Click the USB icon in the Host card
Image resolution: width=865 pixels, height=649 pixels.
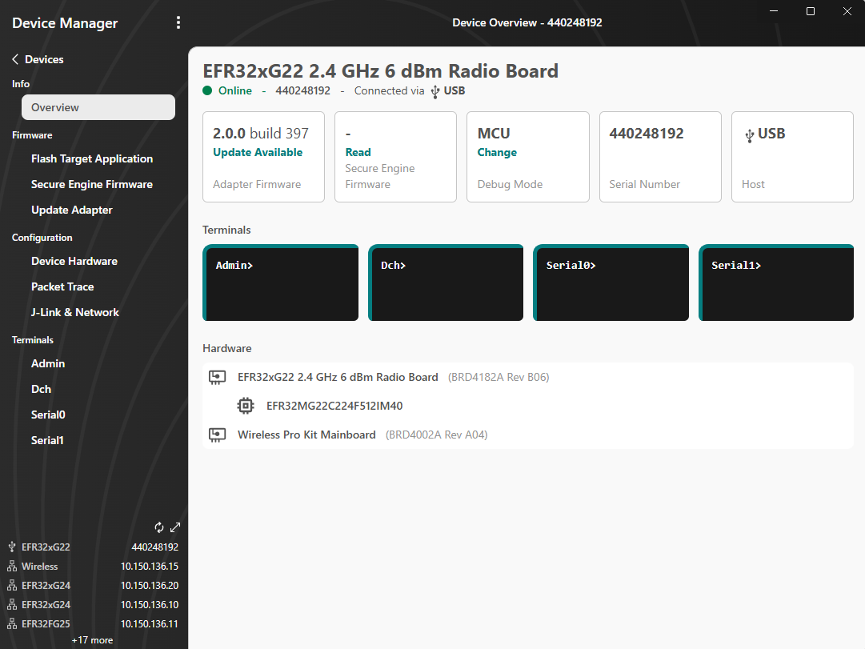point(749,135)
